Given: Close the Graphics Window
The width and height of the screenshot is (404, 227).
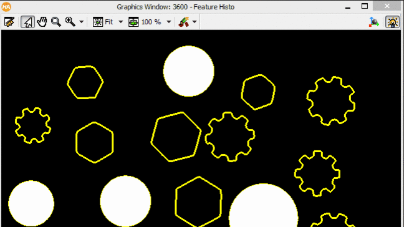Looking at the screenshot, I should tap(387, 6).
